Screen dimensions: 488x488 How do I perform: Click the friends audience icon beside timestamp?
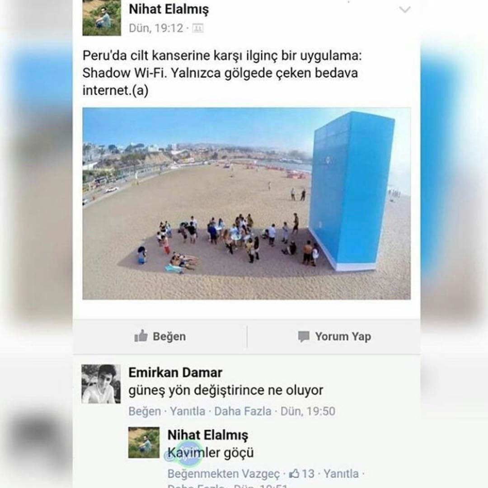(x=197, y=28)
